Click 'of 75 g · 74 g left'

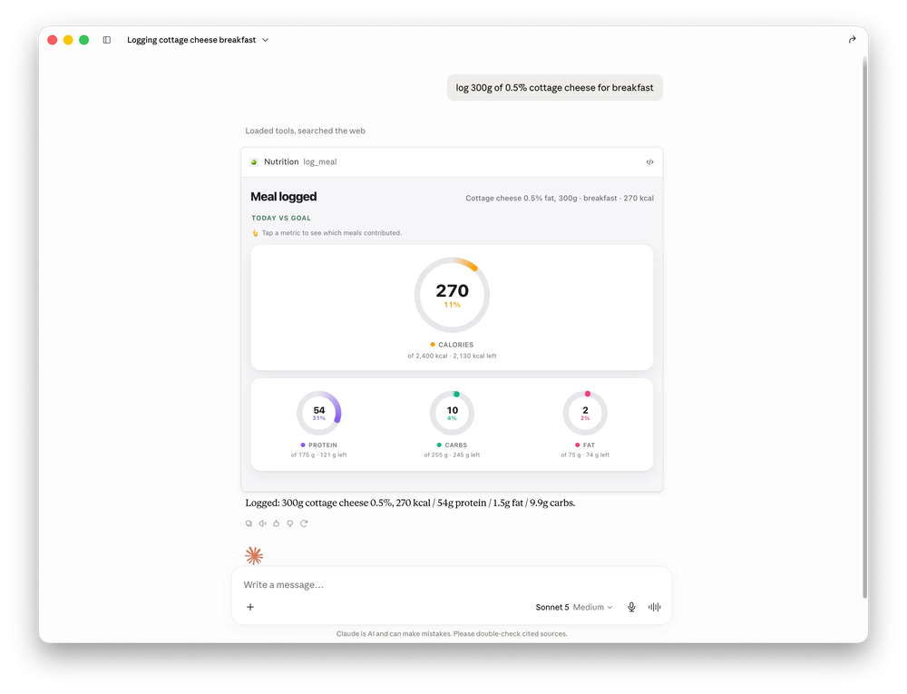point(585,455)
